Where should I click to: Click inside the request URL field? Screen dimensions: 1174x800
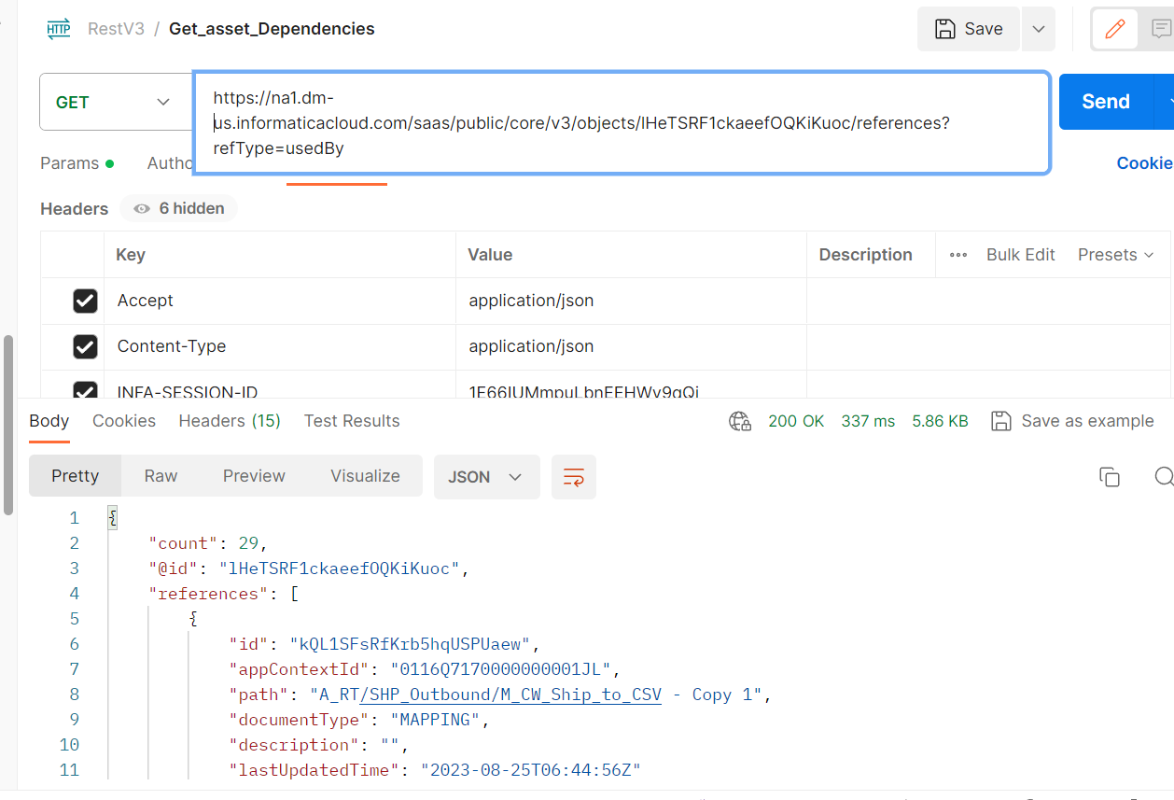pyautogui.click(x=622, y=122)
